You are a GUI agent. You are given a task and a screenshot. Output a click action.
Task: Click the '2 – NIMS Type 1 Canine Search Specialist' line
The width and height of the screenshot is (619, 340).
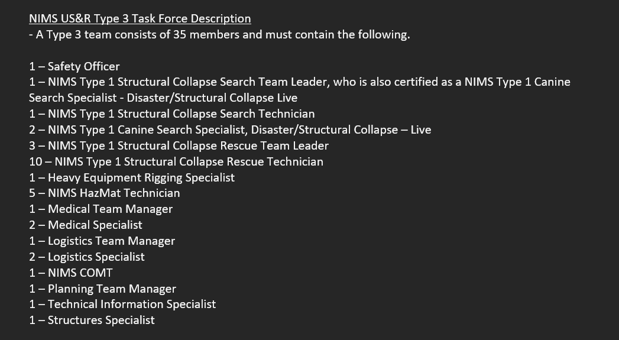(230, 129)
